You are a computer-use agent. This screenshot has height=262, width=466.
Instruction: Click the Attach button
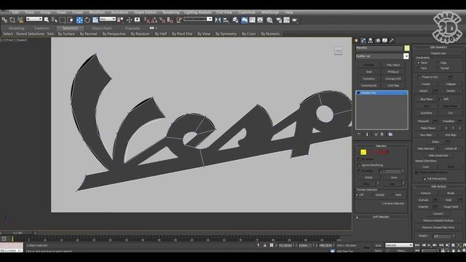(x=424, y=91)
